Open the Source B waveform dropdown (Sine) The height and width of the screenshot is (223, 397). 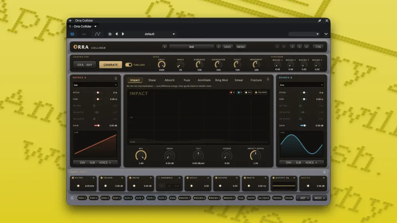point(301,85)
